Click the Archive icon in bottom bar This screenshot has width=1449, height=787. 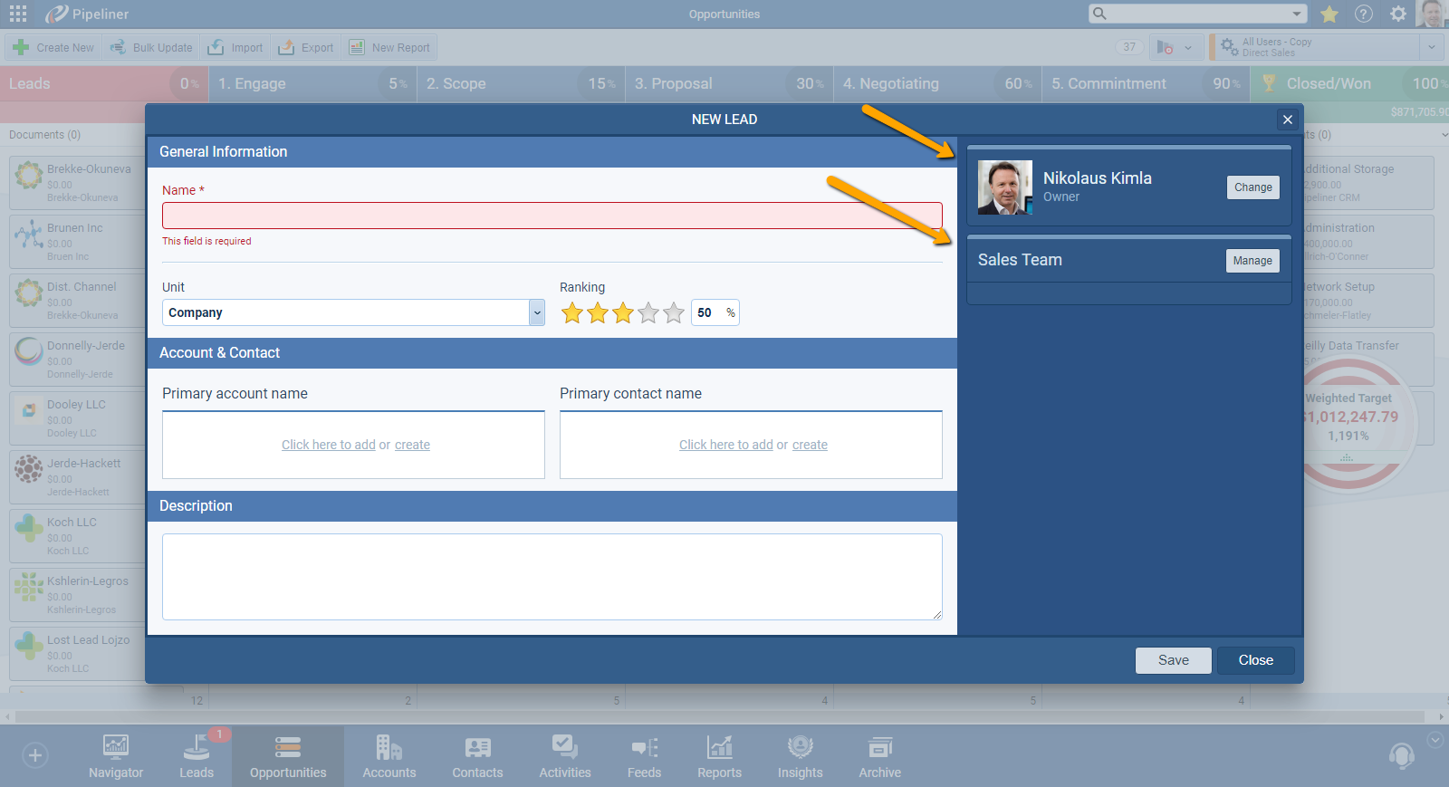[x=879, y=755]
